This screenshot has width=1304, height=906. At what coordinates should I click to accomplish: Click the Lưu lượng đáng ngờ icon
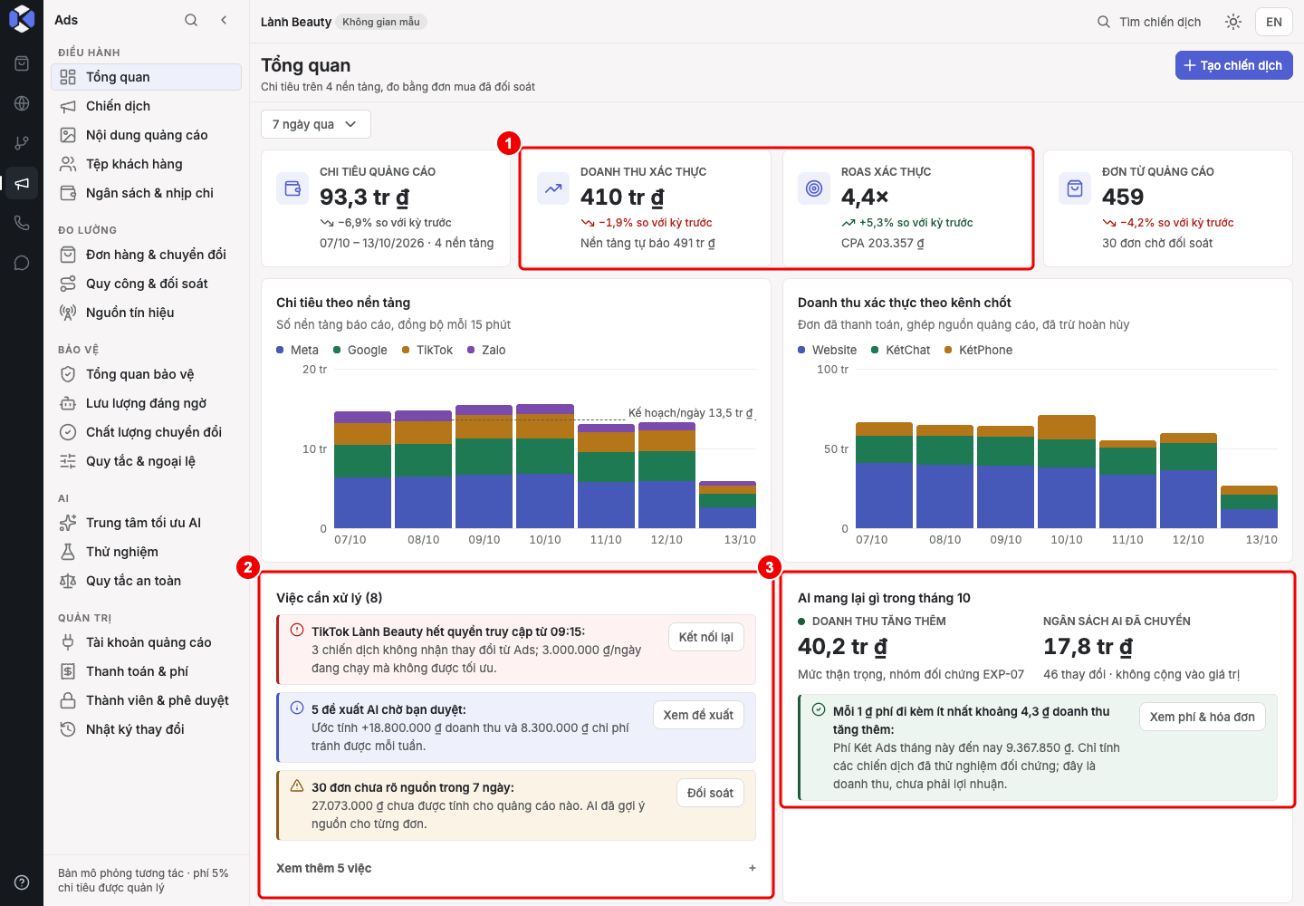pyautogui.click(x=68, y=403)
